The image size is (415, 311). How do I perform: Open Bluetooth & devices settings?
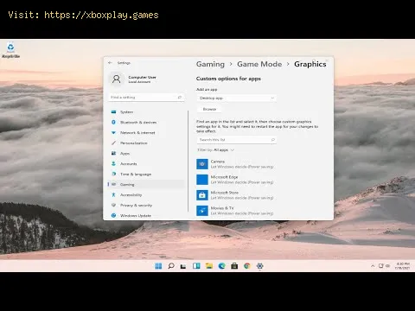click(146, 122)
